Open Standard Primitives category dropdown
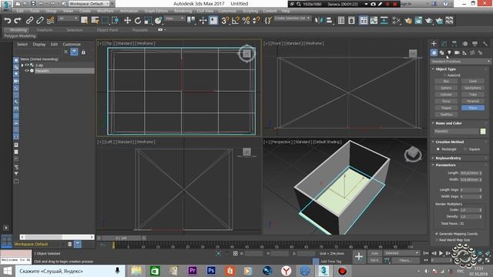Viewport: 493px width, 277px height. [460, 62]
